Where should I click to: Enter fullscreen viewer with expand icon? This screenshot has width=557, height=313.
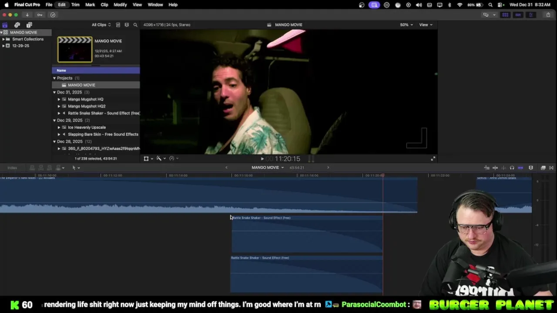point(433,159)
